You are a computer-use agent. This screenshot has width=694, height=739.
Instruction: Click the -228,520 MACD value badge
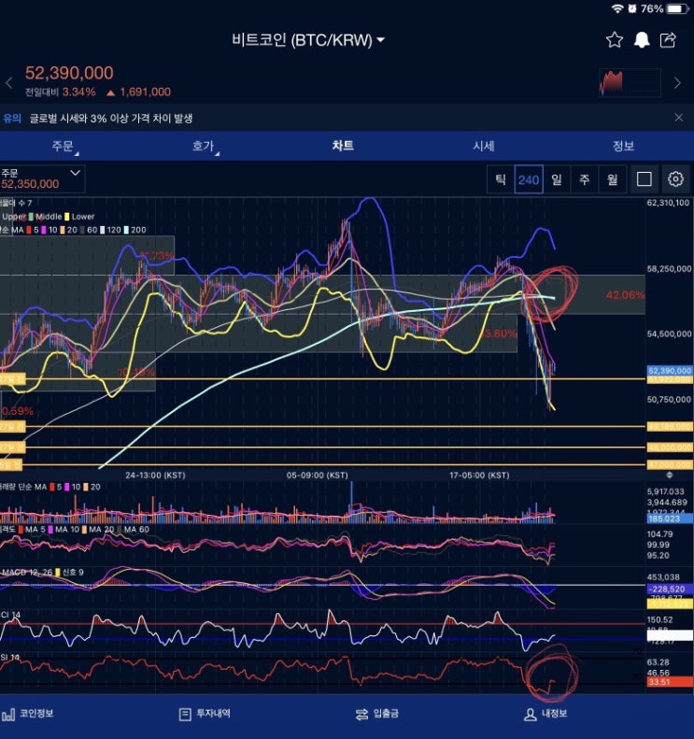click(670, 590)
